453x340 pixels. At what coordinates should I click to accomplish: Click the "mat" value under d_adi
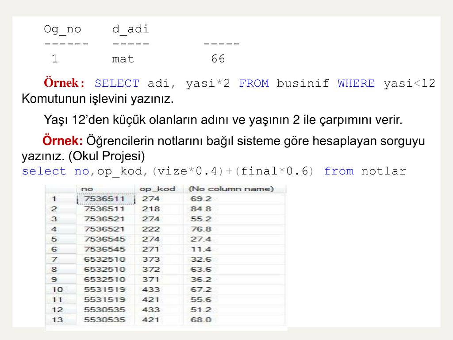tap(123, 59)
